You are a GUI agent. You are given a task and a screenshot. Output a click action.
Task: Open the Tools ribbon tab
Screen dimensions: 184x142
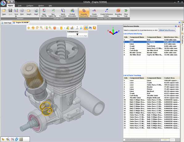pyautogui.click(x=19, y=6)
